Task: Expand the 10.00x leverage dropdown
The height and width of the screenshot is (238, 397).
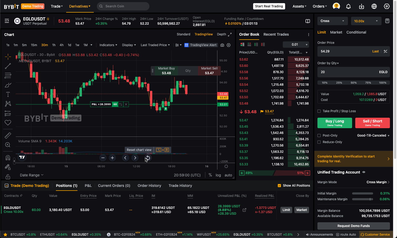Action: click(x=366, y=21)
